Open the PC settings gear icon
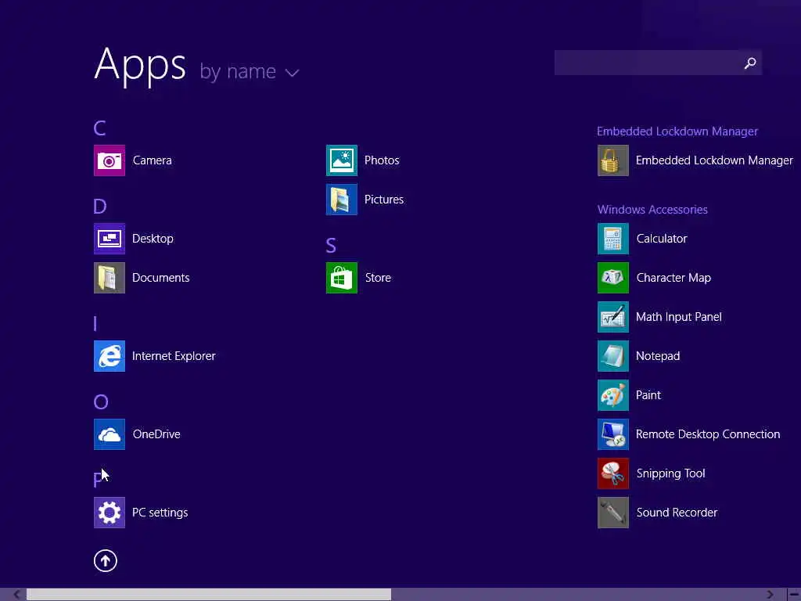This screenshot has height=601, width=801. pyautogui.click(x=110, y=513)
